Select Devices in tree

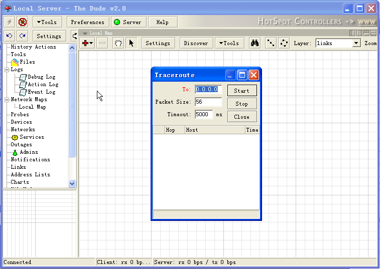pyautogui.click(x=21, y=122)
